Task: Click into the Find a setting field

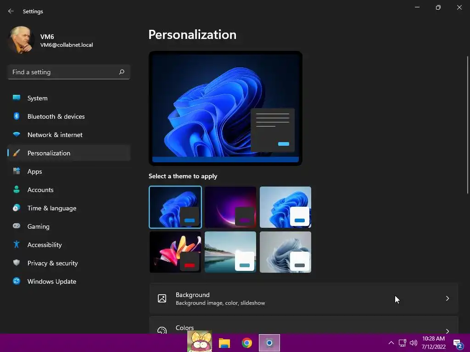Action: click(x=69, y=72)
